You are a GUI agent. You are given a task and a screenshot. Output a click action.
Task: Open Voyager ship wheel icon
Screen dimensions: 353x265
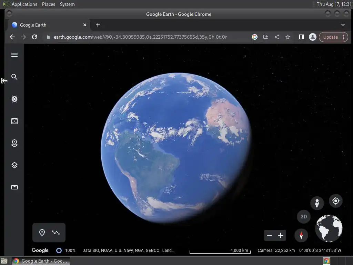click(x=14, y=99)
